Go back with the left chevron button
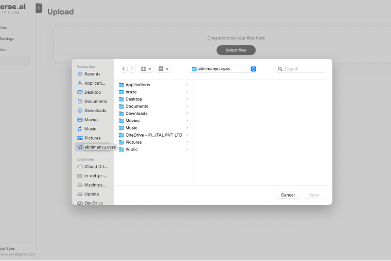The image size is (391, 261). pyautogui.click(x=124, y=69)
